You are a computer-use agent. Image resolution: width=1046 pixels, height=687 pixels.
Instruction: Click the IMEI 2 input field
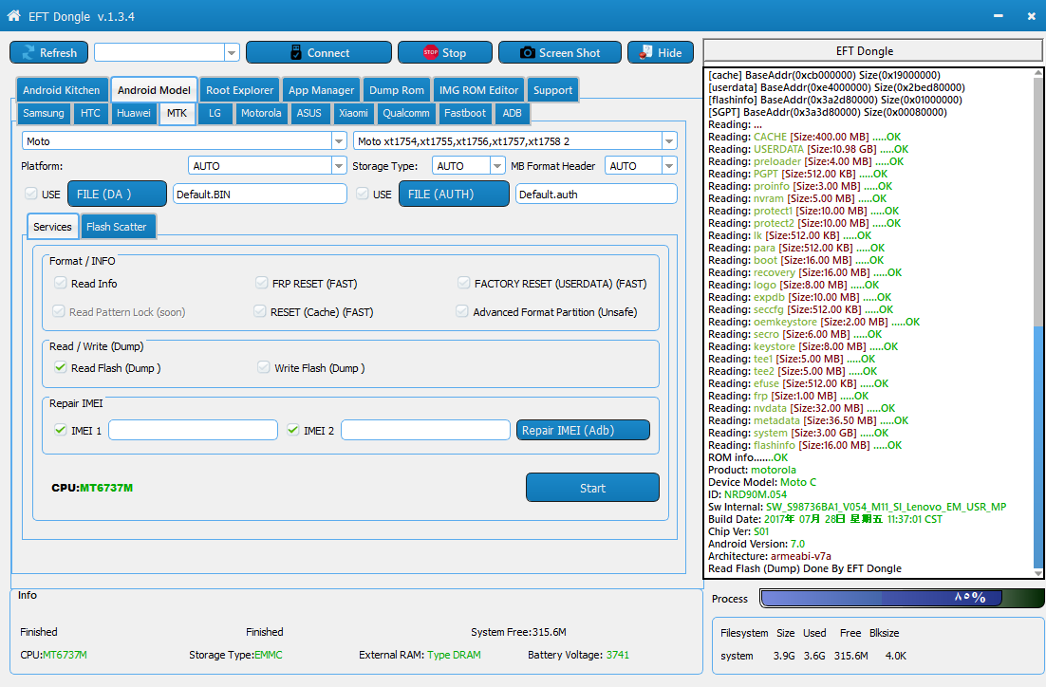coord(425,430)
